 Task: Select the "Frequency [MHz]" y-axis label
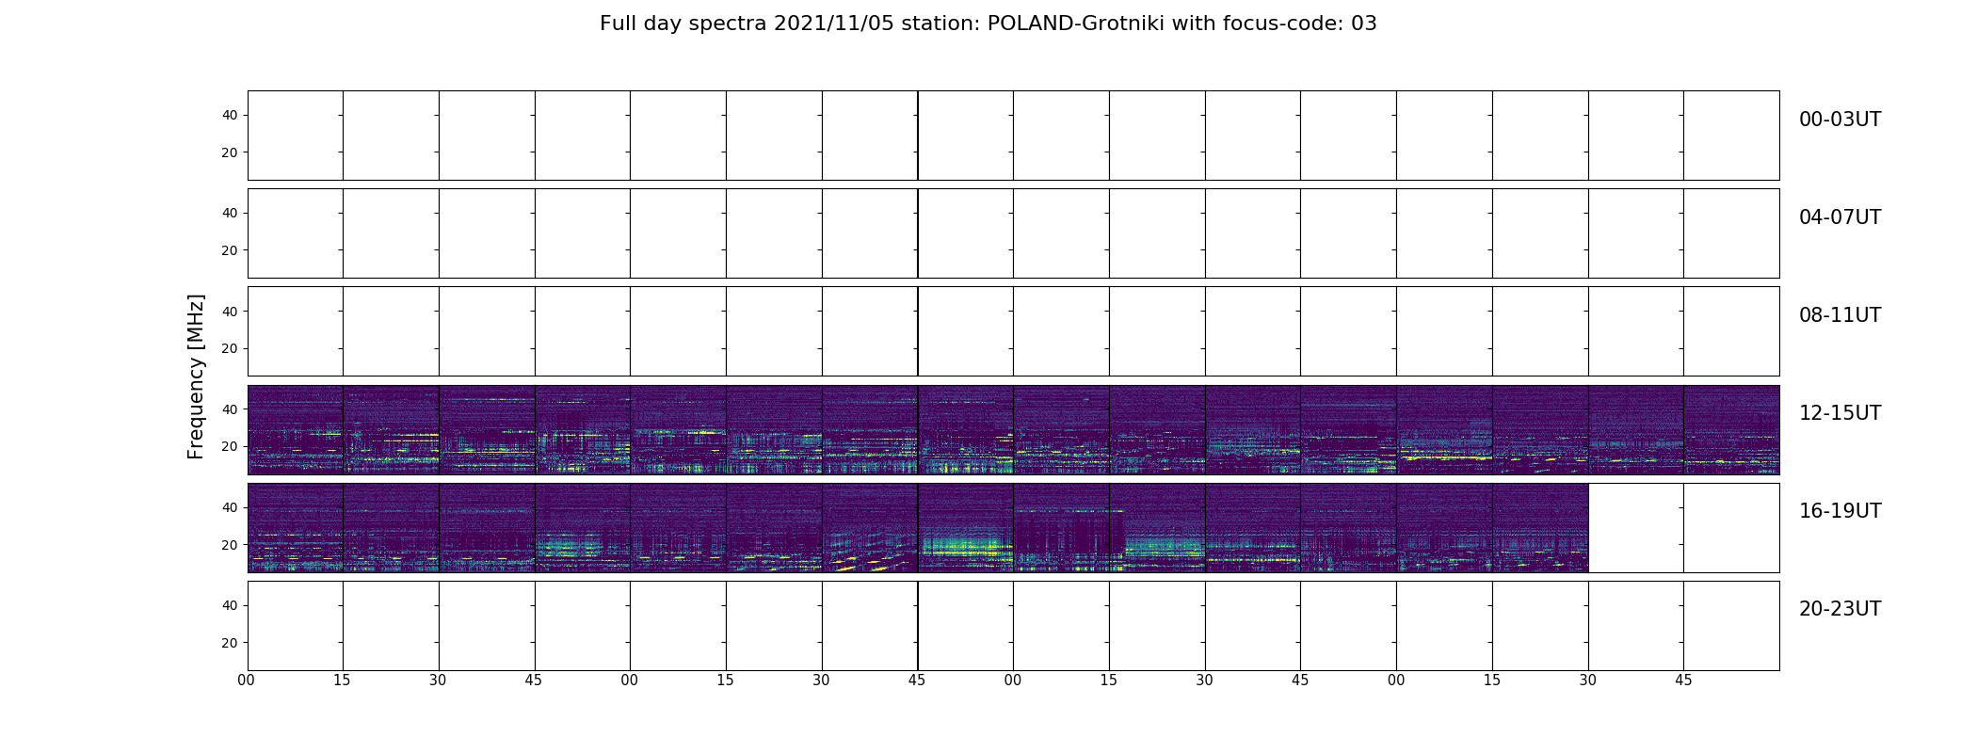pyautogui.click(x=196, y=376)
